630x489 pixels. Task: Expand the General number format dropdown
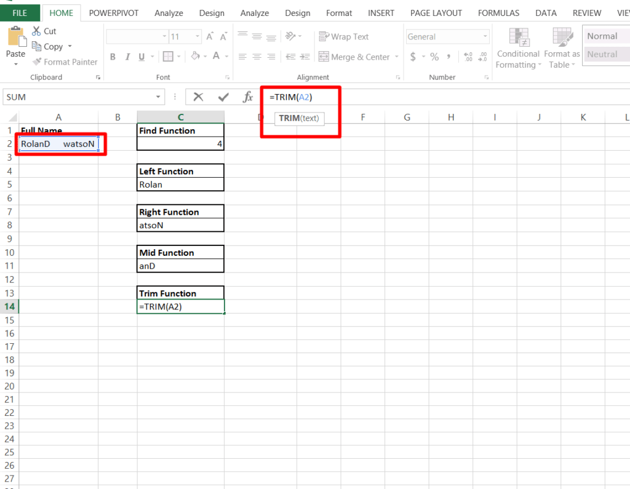[x=485, y=37]
